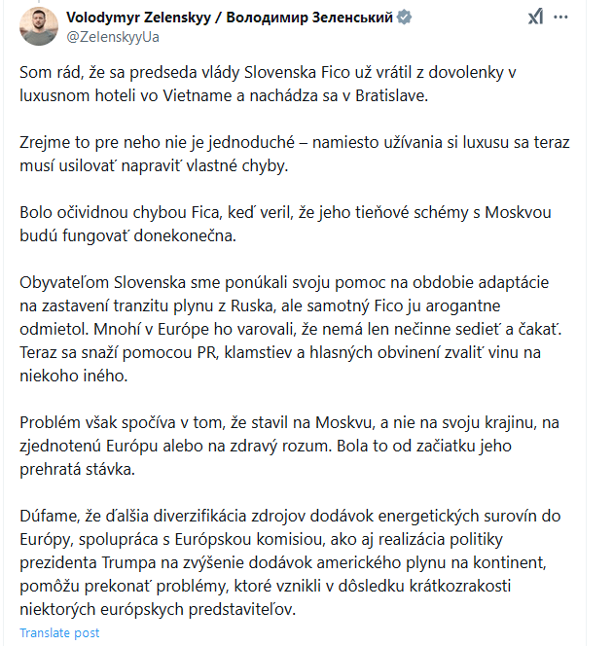Visit the @ZelenskyyUa handle link
This screenshot has width=613, height=646.
pyautogui.click(x=113, y=37)
